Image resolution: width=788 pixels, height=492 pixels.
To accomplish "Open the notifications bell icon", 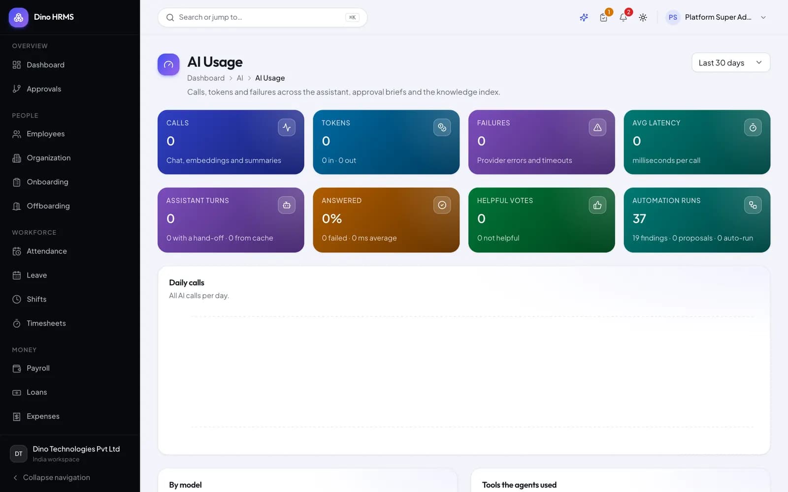I will coord(623,17).
